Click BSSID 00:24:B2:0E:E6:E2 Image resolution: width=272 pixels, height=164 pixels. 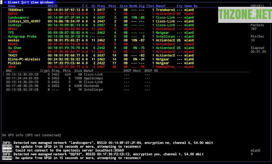point(64,59)
